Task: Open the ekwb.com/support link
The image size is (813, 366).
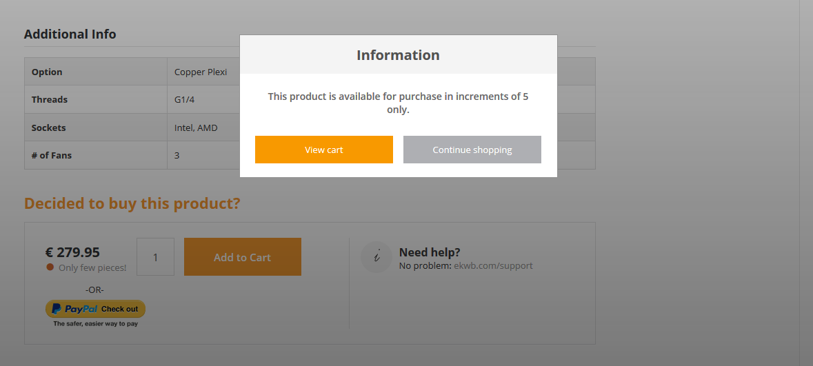Action: click(493, 265)
